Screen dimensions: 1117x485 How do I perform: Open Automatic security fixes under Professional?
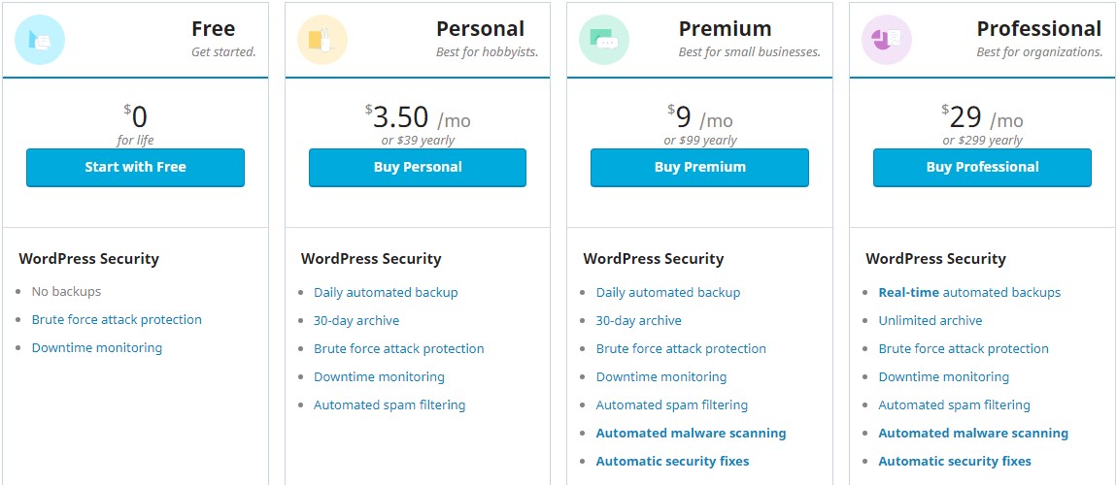pyautogui.click(x=955, y=462)
